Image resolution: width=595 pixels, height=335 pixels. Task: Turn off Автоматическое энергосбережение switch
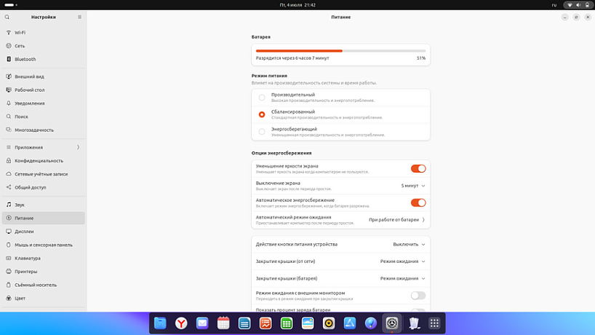point(418,202)
